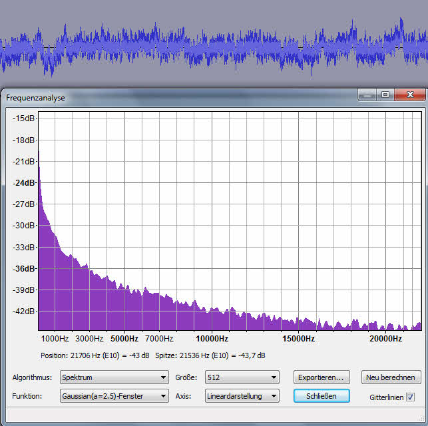
Task: Click the Exportieren... button
Action: point(321,377)
